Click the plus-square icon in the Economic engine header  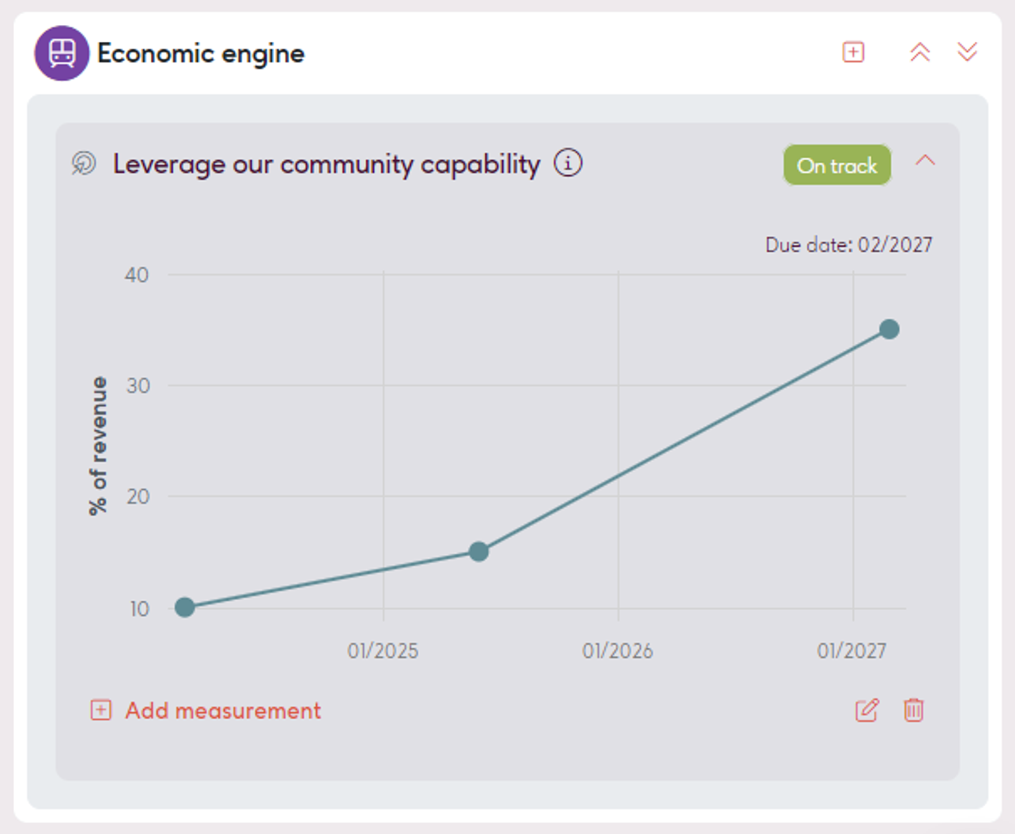(x=853, y=52)
